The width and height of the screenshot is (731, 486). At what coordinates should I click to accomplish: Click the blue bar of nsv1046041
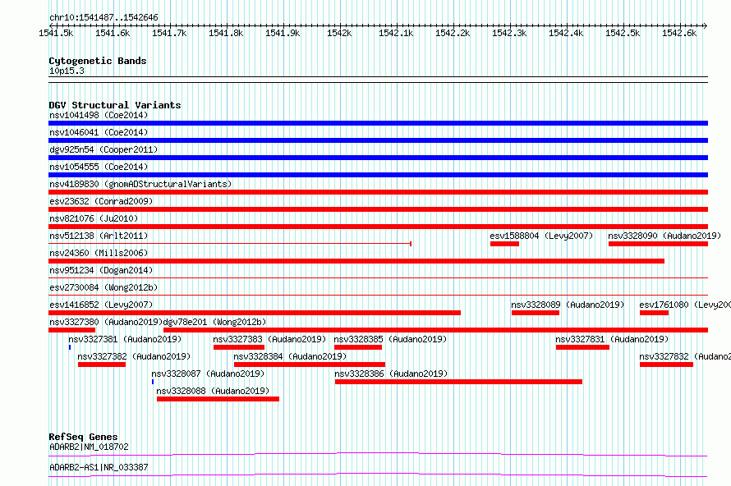coord(378,140)
